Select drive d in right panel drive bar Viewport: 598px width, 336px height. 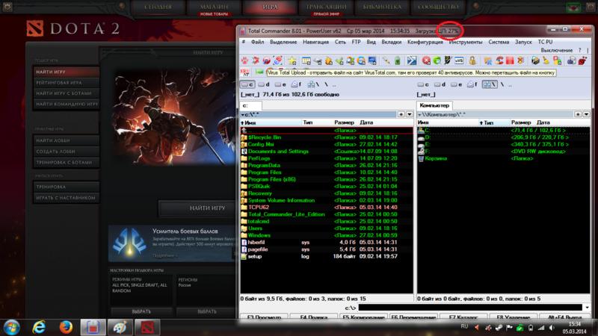440,84
